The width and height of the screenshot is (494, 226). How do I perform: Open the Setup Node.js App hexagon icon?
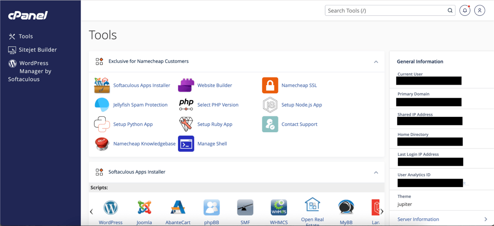270,104
